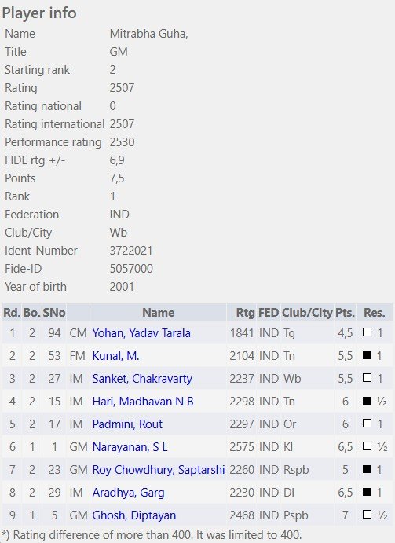Click black piece icon in round 8
The height and width of the screenshot is (543, 395).
pos(367,492)
